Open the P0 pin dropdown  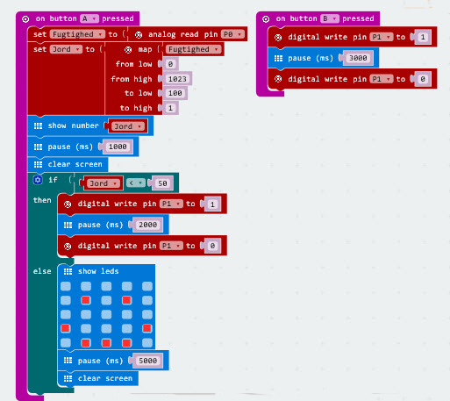(x=232, y=34)
